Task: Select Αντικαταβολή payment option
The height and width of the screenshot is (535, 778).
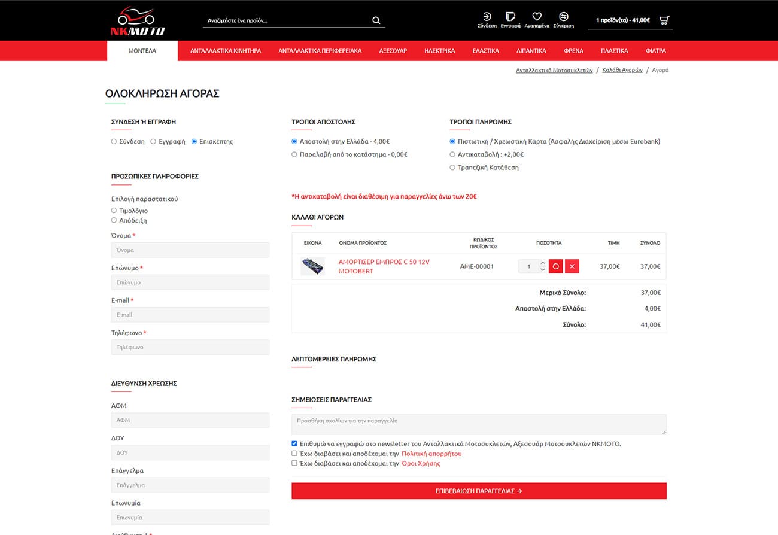Action: click(x=452, y=154)
